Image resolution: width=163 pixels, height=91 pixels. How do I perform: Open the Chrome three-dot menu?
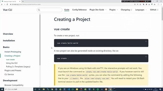click(x=161, y=5)
